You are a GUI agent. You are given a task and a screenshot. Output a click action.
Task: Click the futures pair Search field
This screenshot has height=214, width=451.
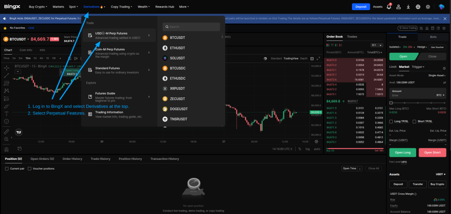tap(191, 27)
